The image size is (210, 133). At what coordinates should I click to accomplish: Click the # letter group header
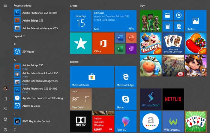[15, 44]
